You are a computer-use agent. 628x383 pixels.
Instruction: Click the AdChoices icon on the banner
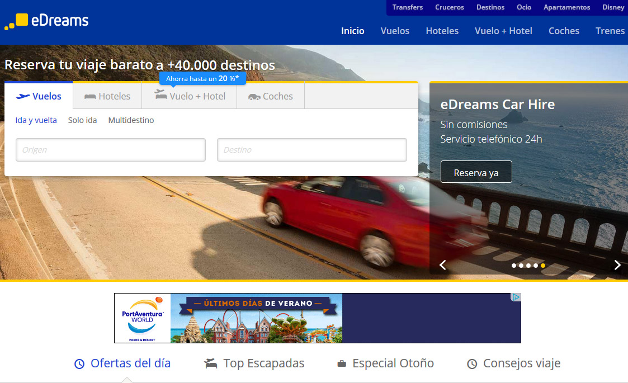pos(517,297)
